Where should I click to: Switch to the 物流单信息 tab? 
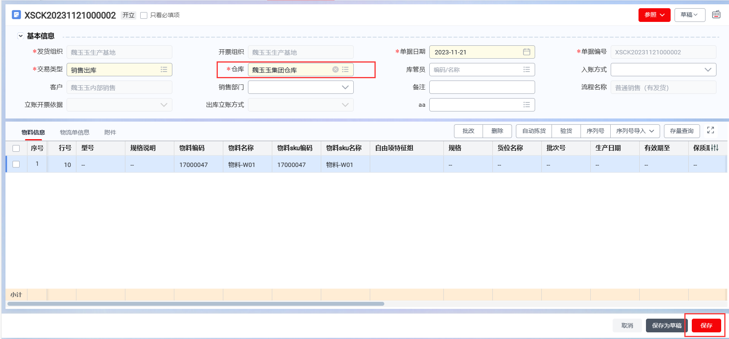(x=74, y=133)
